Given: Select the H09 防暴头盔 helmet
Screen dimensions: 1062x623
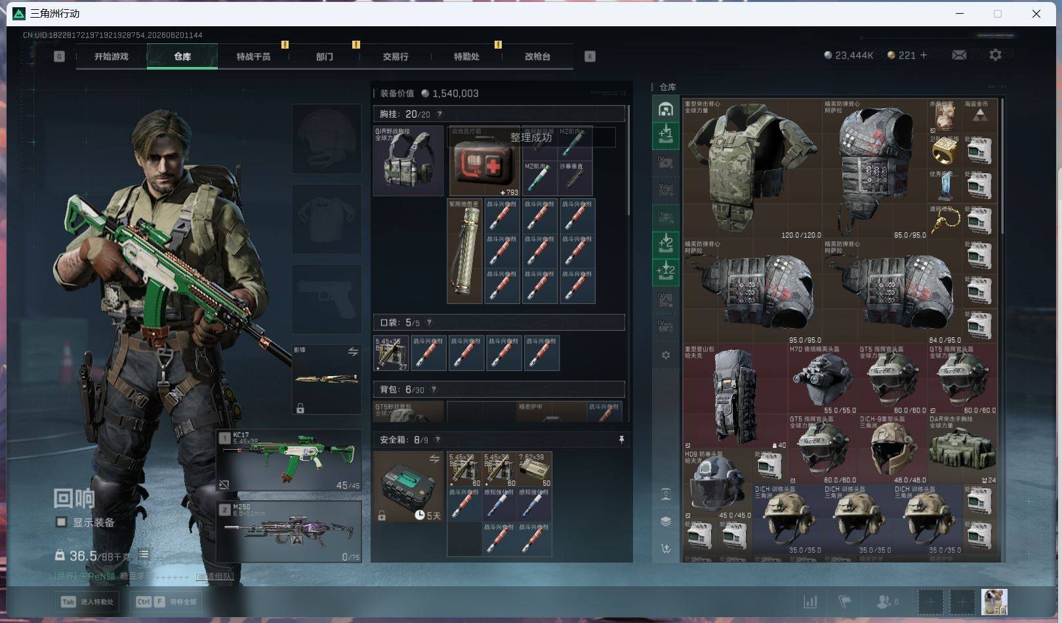Looking at the screenshot, I should point(718,484).
